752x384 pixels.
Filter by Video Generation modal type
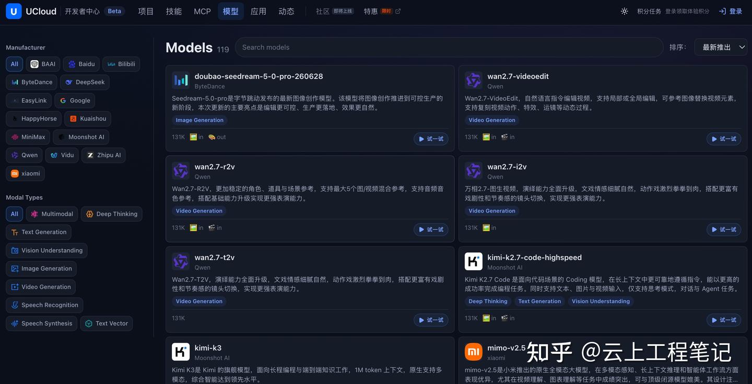41,287
